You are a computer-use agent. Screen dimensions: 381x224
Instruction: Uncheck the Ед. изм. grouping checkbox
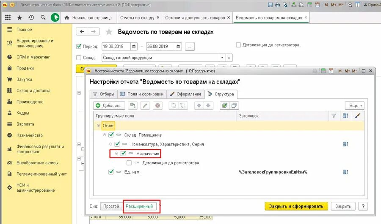pos(111,172)
